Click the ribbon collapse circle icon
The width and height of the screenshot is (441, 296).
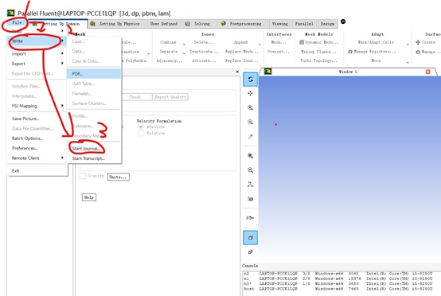343,21
